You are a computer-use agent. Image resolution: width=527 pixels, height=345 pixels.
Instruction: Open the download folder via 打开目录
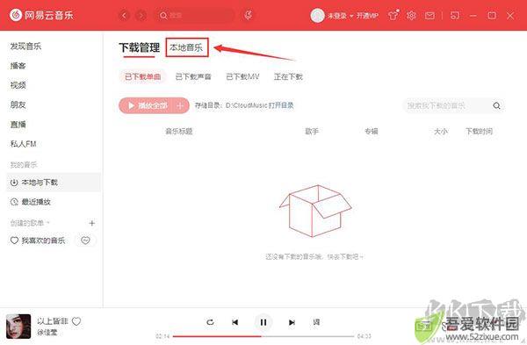(x=281, y=105)
